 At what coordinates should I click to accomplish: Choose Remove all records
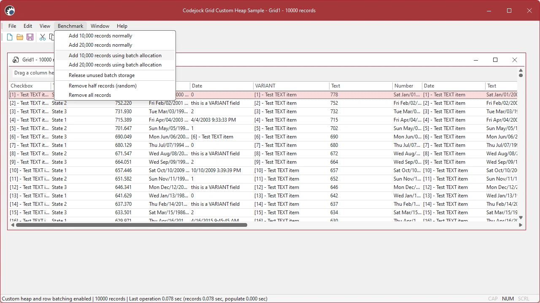coord(115,95)
